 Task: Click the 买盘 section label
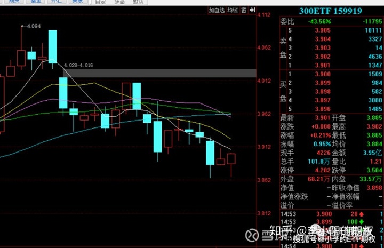click(283, 92)
